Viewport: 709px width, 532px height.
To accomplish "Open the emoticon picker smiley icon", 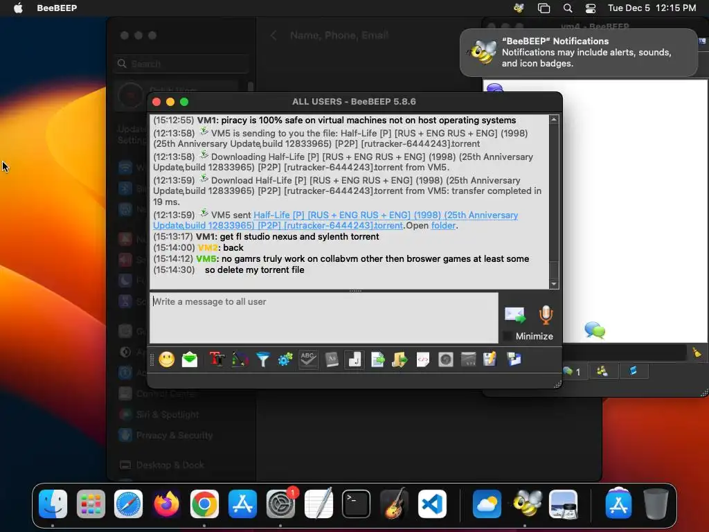I will coord(166,360).
